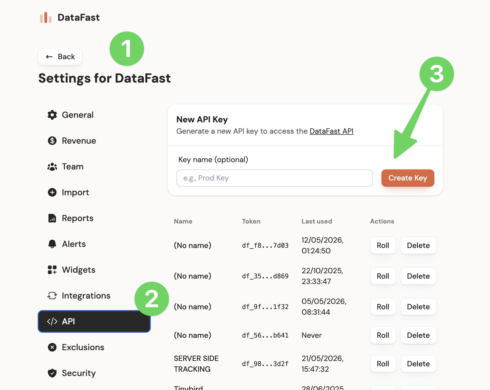Open the Exclusions section

[94, 347]
